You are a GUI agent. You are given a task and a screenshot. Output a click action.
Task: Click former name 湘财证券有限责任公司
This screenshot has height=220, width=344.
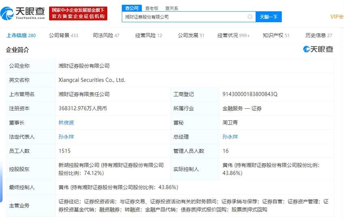[x=84, y=94]
